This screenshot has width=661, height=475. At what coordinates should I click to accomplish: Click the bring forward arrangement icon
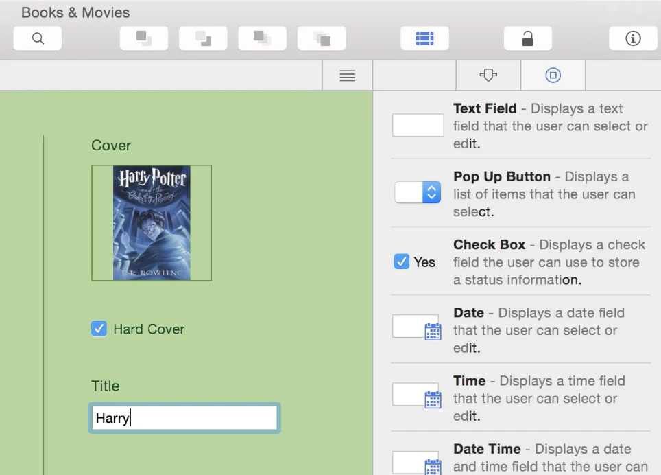click(144, 38)
